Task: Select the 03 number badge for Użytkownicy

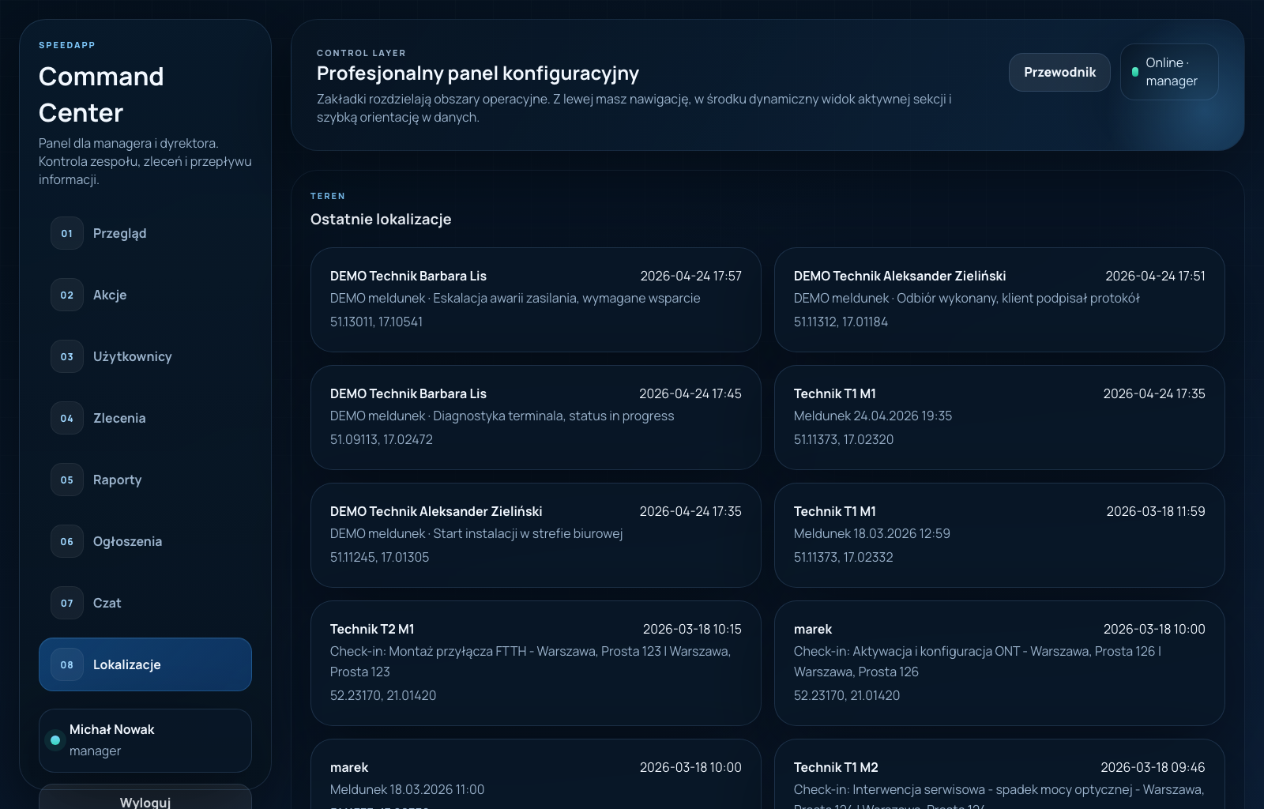Action: click(x=67, y=357)
